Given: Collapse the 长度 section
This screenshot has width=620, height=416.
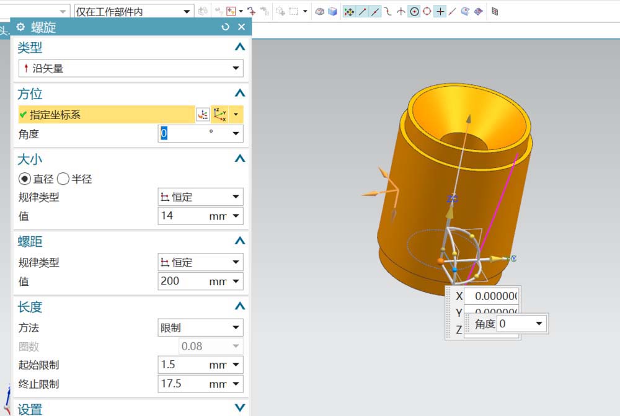Looking at the screenshot, I should click(x=239, y=306).
